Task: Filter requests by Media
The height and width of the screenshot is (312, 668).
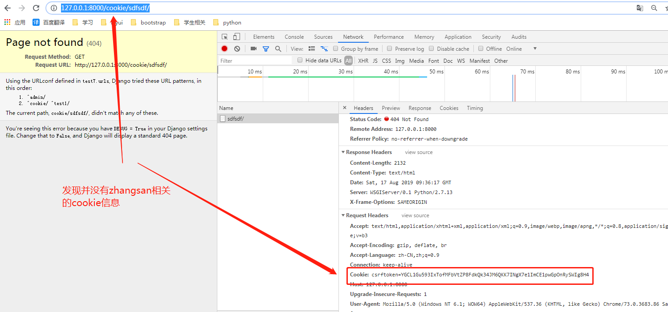Action: coord(416,61)
